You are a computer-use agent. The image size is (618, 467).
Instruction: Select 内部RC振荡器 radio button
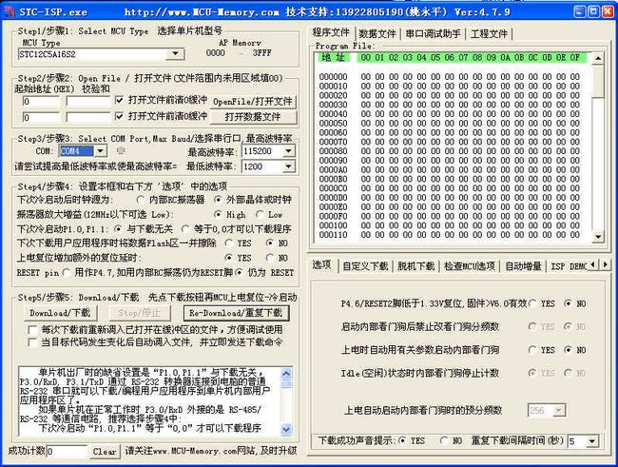click(141, 200)
